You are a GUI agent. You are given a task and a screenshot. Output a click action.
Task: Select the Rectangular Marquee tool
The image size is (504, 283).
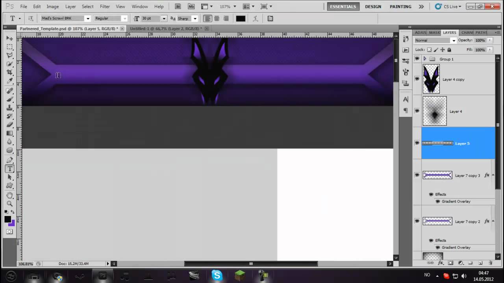(9, 47)
